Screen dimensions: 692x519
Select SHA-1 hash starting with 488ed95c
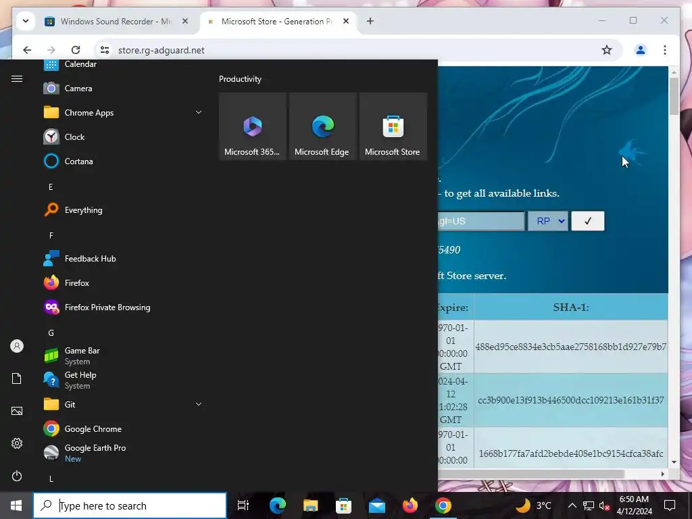pos(570,347)
